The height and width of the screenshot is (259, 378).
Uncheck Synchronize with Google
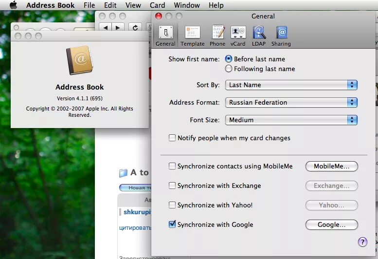172,224
